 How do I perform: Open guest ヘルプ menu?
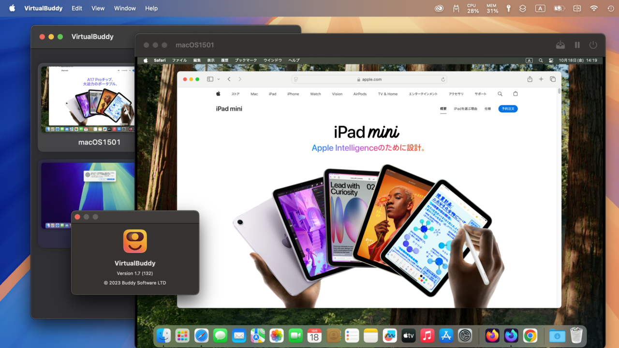[294, 60]
